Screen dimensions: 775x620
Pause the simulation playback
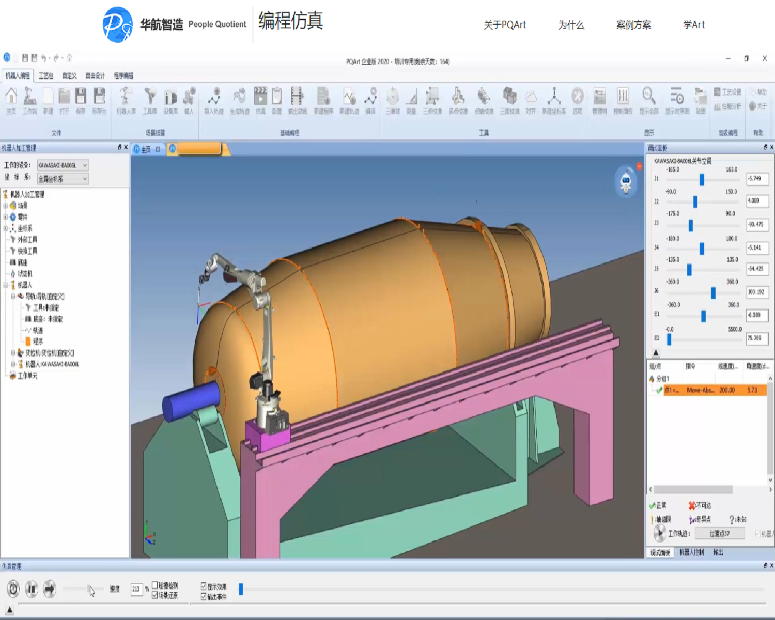tap(32, 589)
